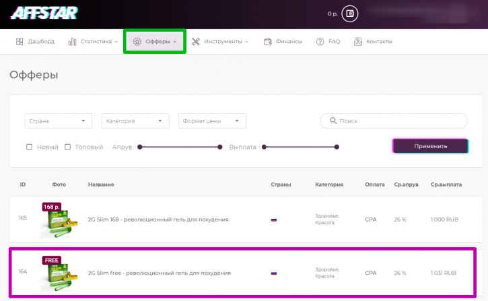Click the ID column header

[23, 185]
